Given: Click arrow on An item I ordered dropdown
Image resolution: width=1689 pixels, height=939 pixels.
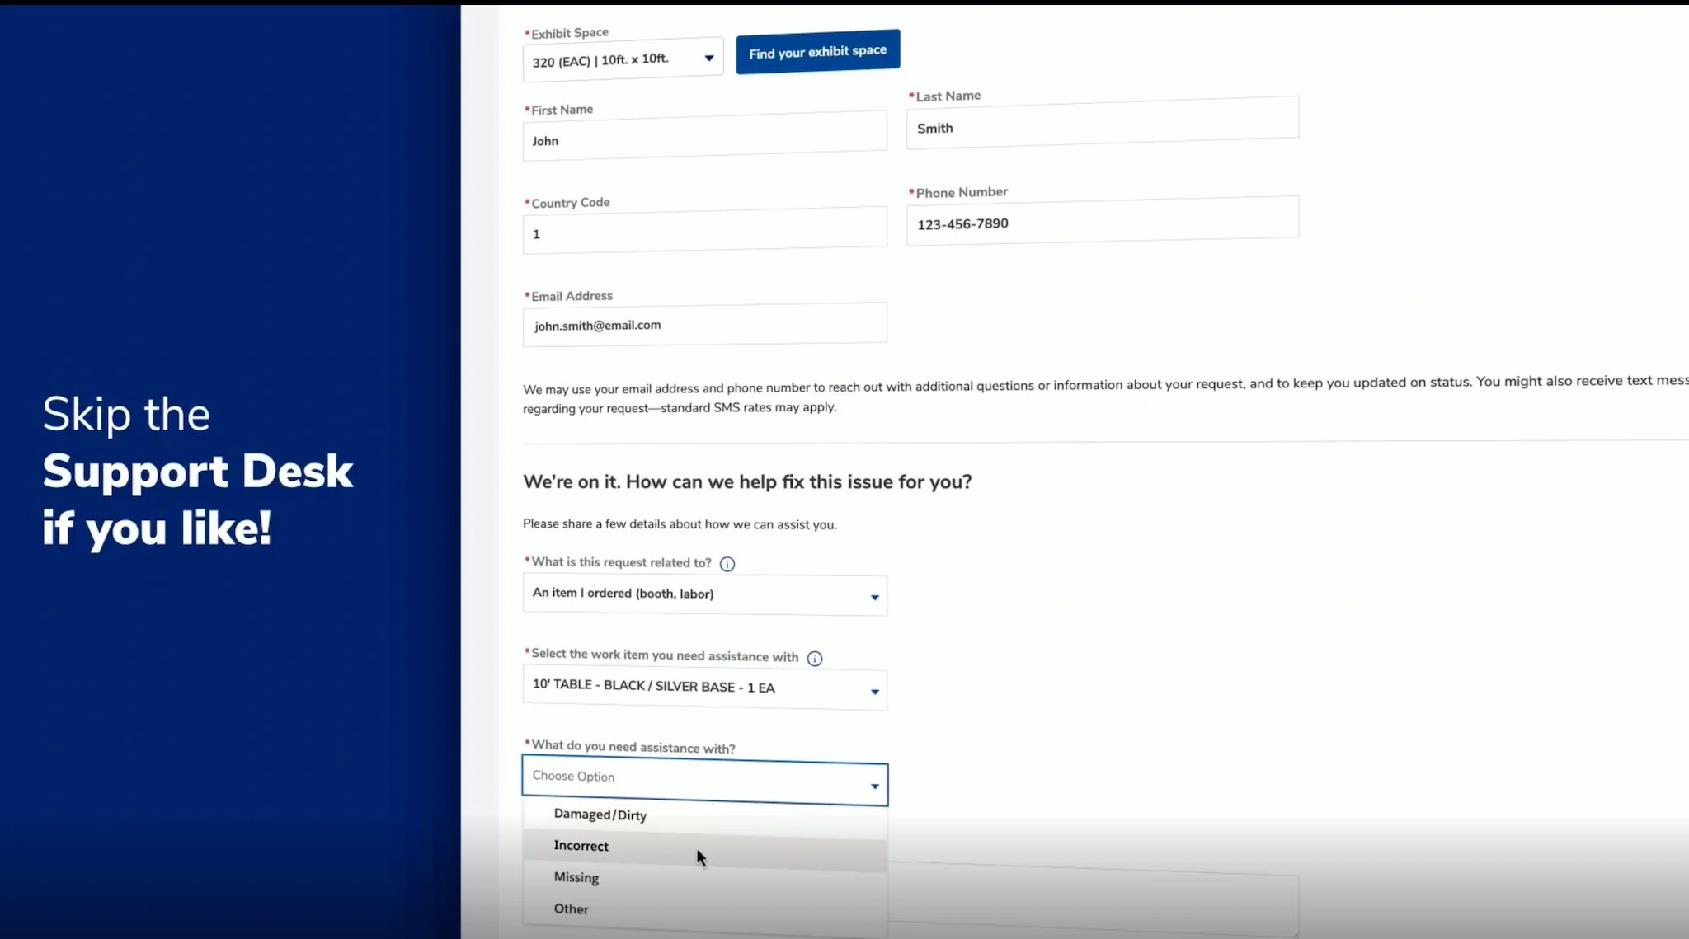Looking at the screenshot, I should click(874, 598).
